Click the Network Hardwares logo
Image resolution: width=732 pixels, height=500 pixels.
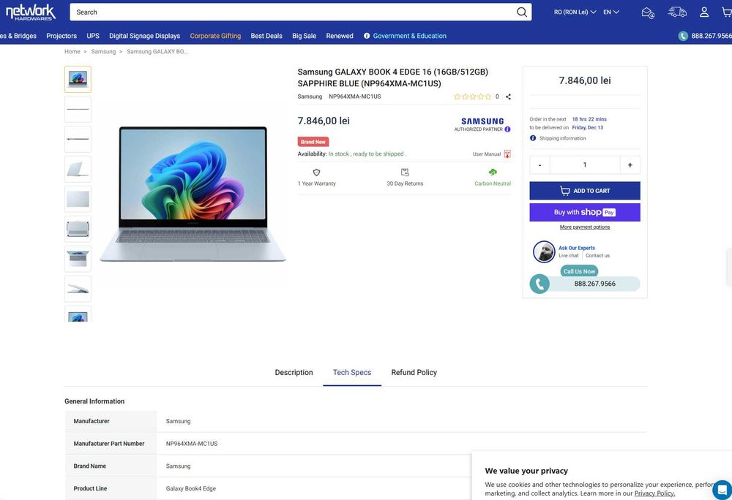pos(30,12)
